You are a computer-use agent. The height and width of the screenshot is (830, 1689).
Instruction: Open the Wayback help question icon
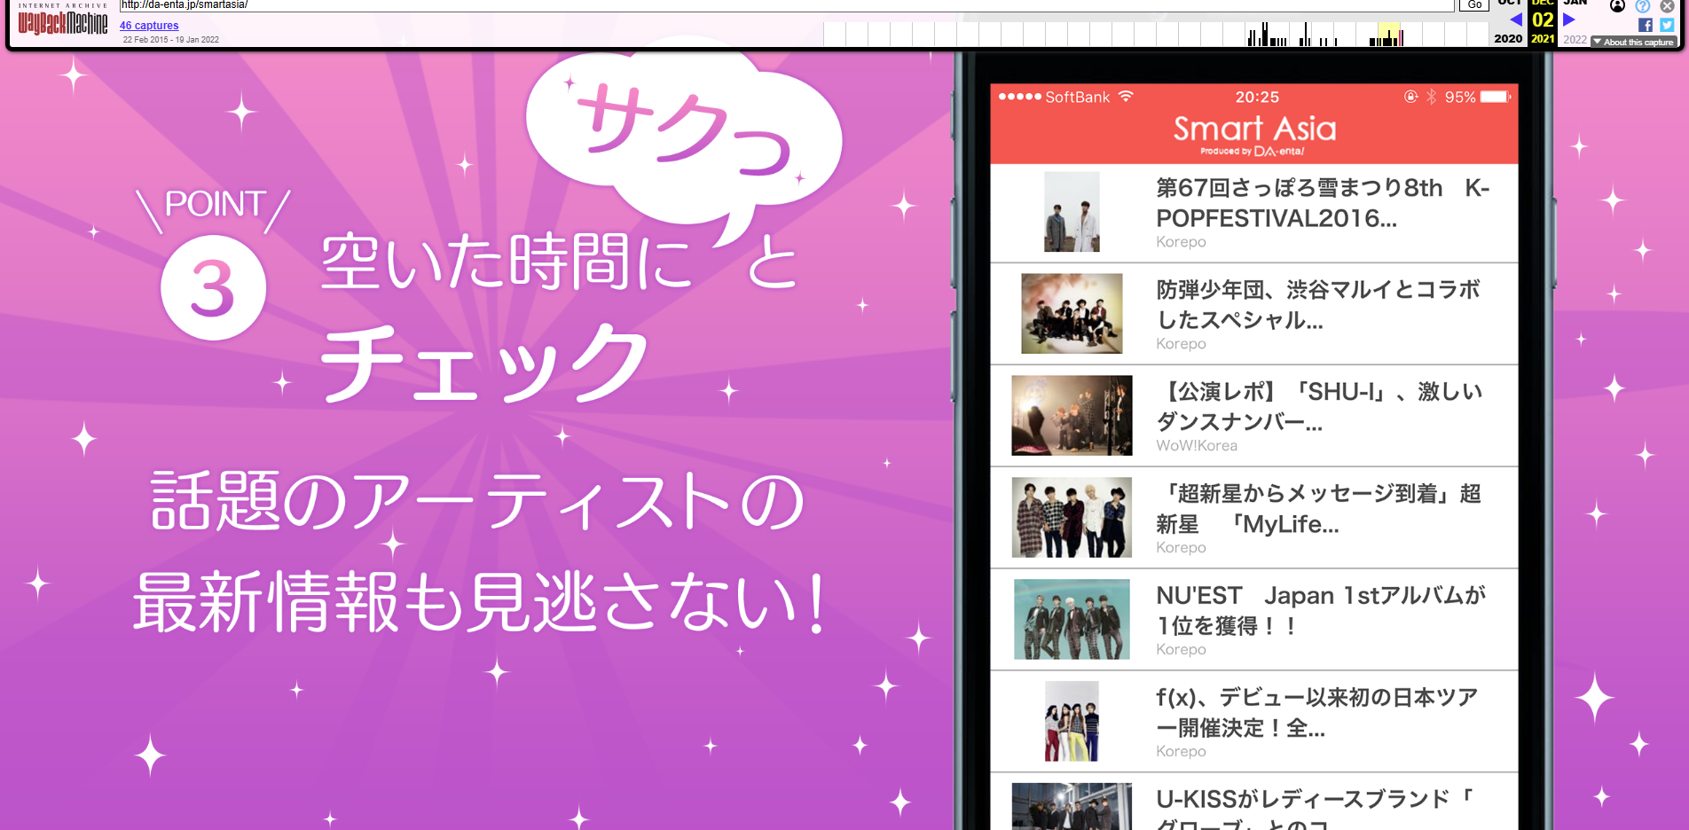(1642, 5)
